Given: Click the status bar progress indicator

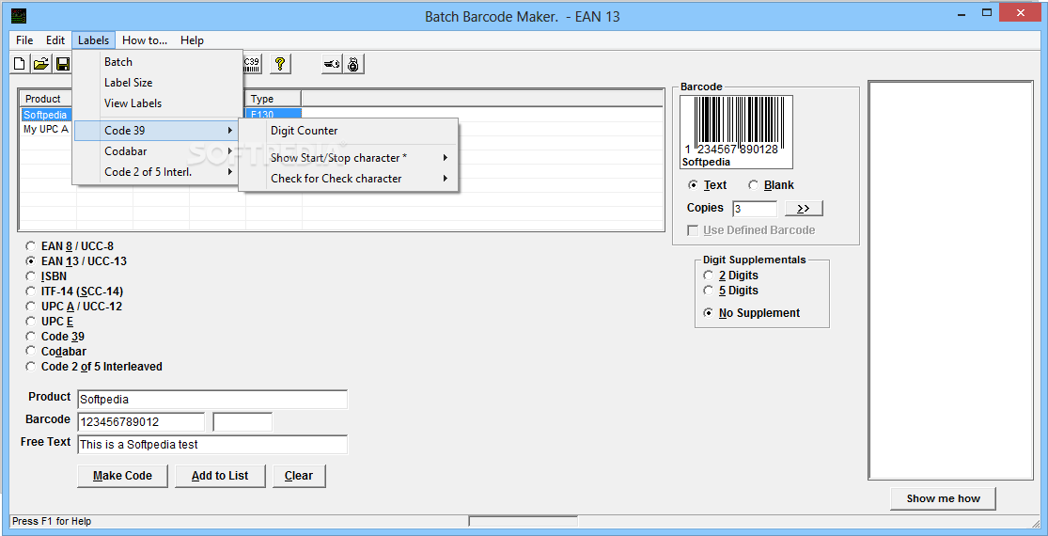Looking at the screenshot, I should click(x=524, y=521).
